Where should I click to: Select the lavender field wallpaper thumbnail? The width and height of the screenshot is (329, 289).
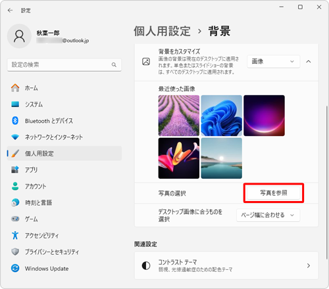pos(179,116)
